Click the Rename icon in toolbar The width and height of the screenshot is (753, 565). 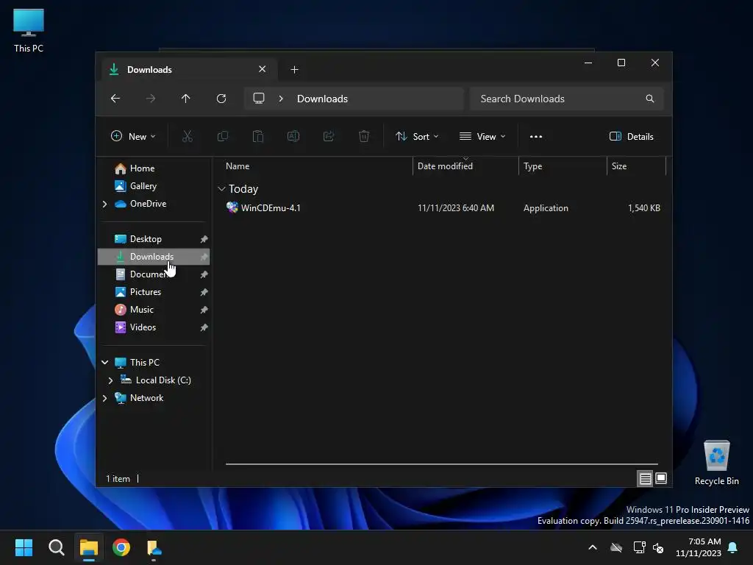(293, 136)
